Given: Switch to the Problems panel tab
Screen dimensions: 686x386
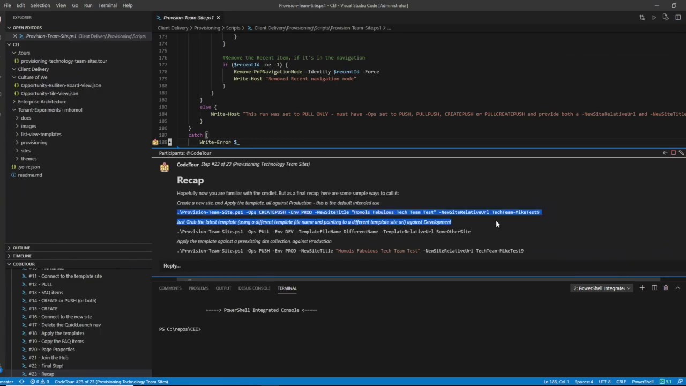Looking at the screenshot, I should tap(198, 288).
